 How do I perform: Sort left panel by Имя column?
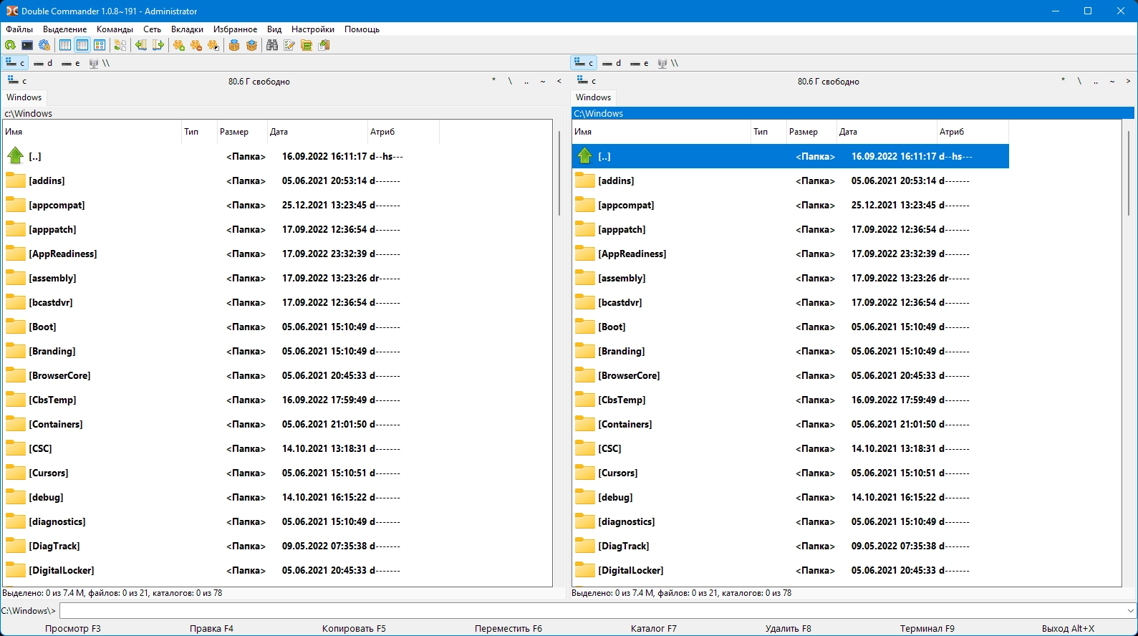point(92,132)
